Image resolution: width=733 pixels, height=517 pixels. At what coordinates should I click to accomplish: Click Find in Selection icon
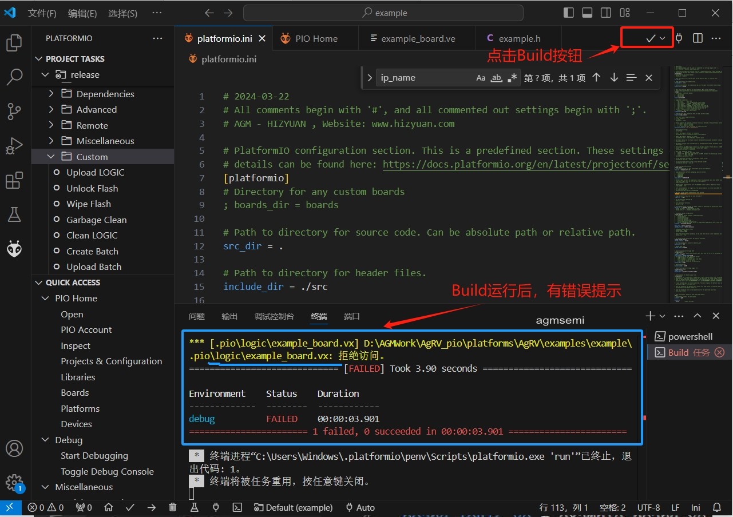tap(631, 78)
